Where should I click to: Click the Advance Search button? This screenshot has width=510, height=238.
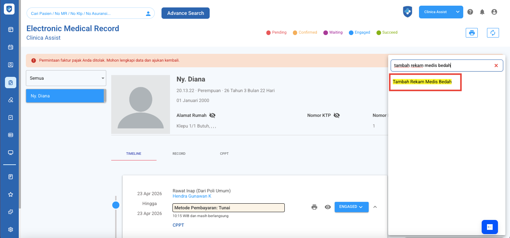186,13
